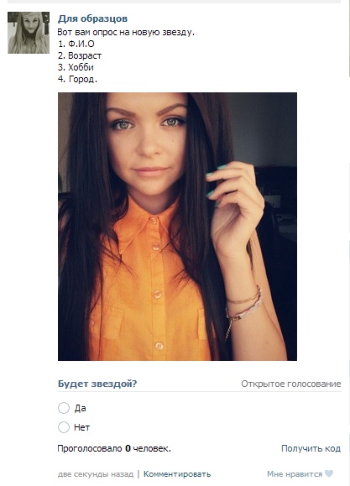Open the Для образцов author link
Viewport: 350px width, 486px height.
point(92,18)
